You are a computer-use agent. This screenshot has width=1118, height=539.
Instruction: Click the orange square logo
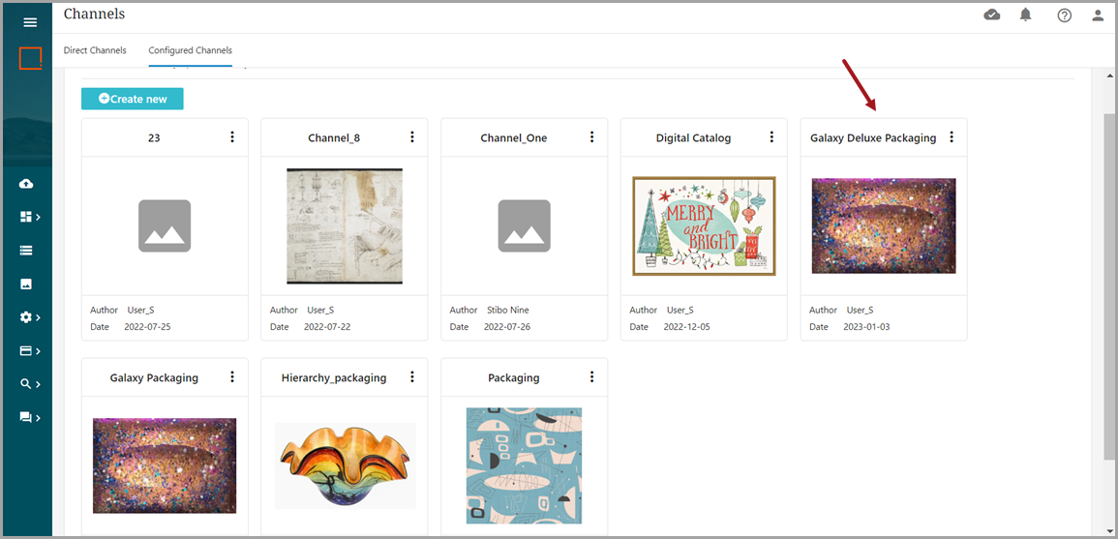pyautogui.click(x=30, y=58)
